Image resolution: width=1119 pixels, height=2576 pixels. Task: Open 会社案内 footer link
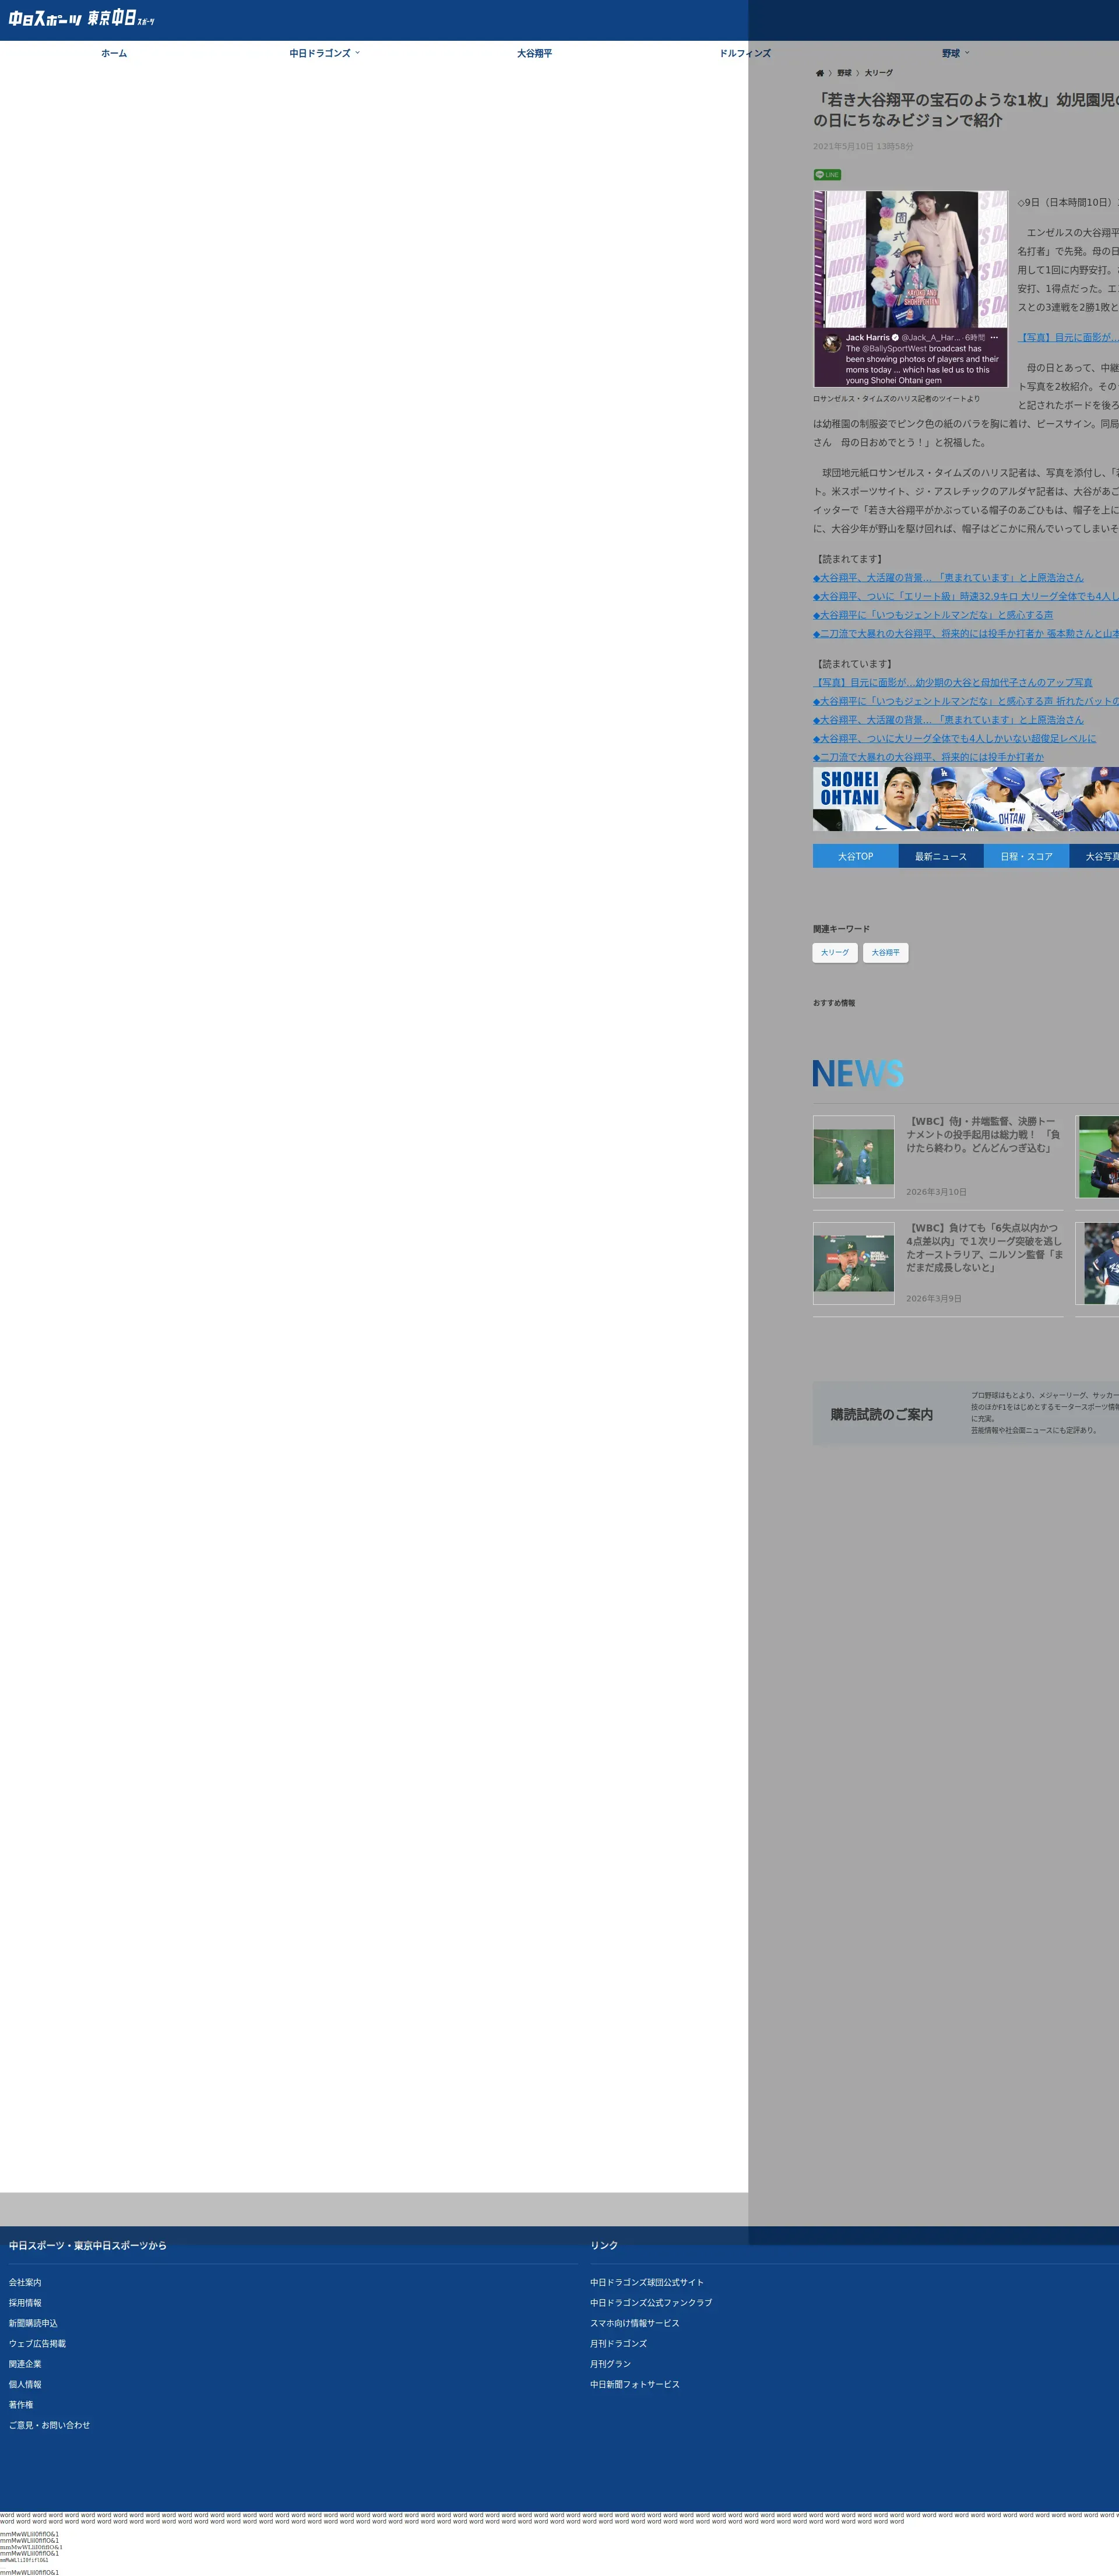[25, 2282]
